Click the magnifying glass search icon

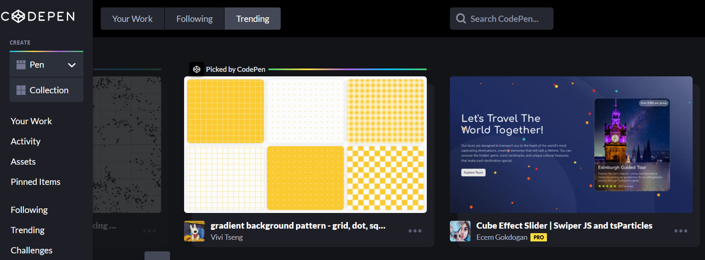[461, 19]
